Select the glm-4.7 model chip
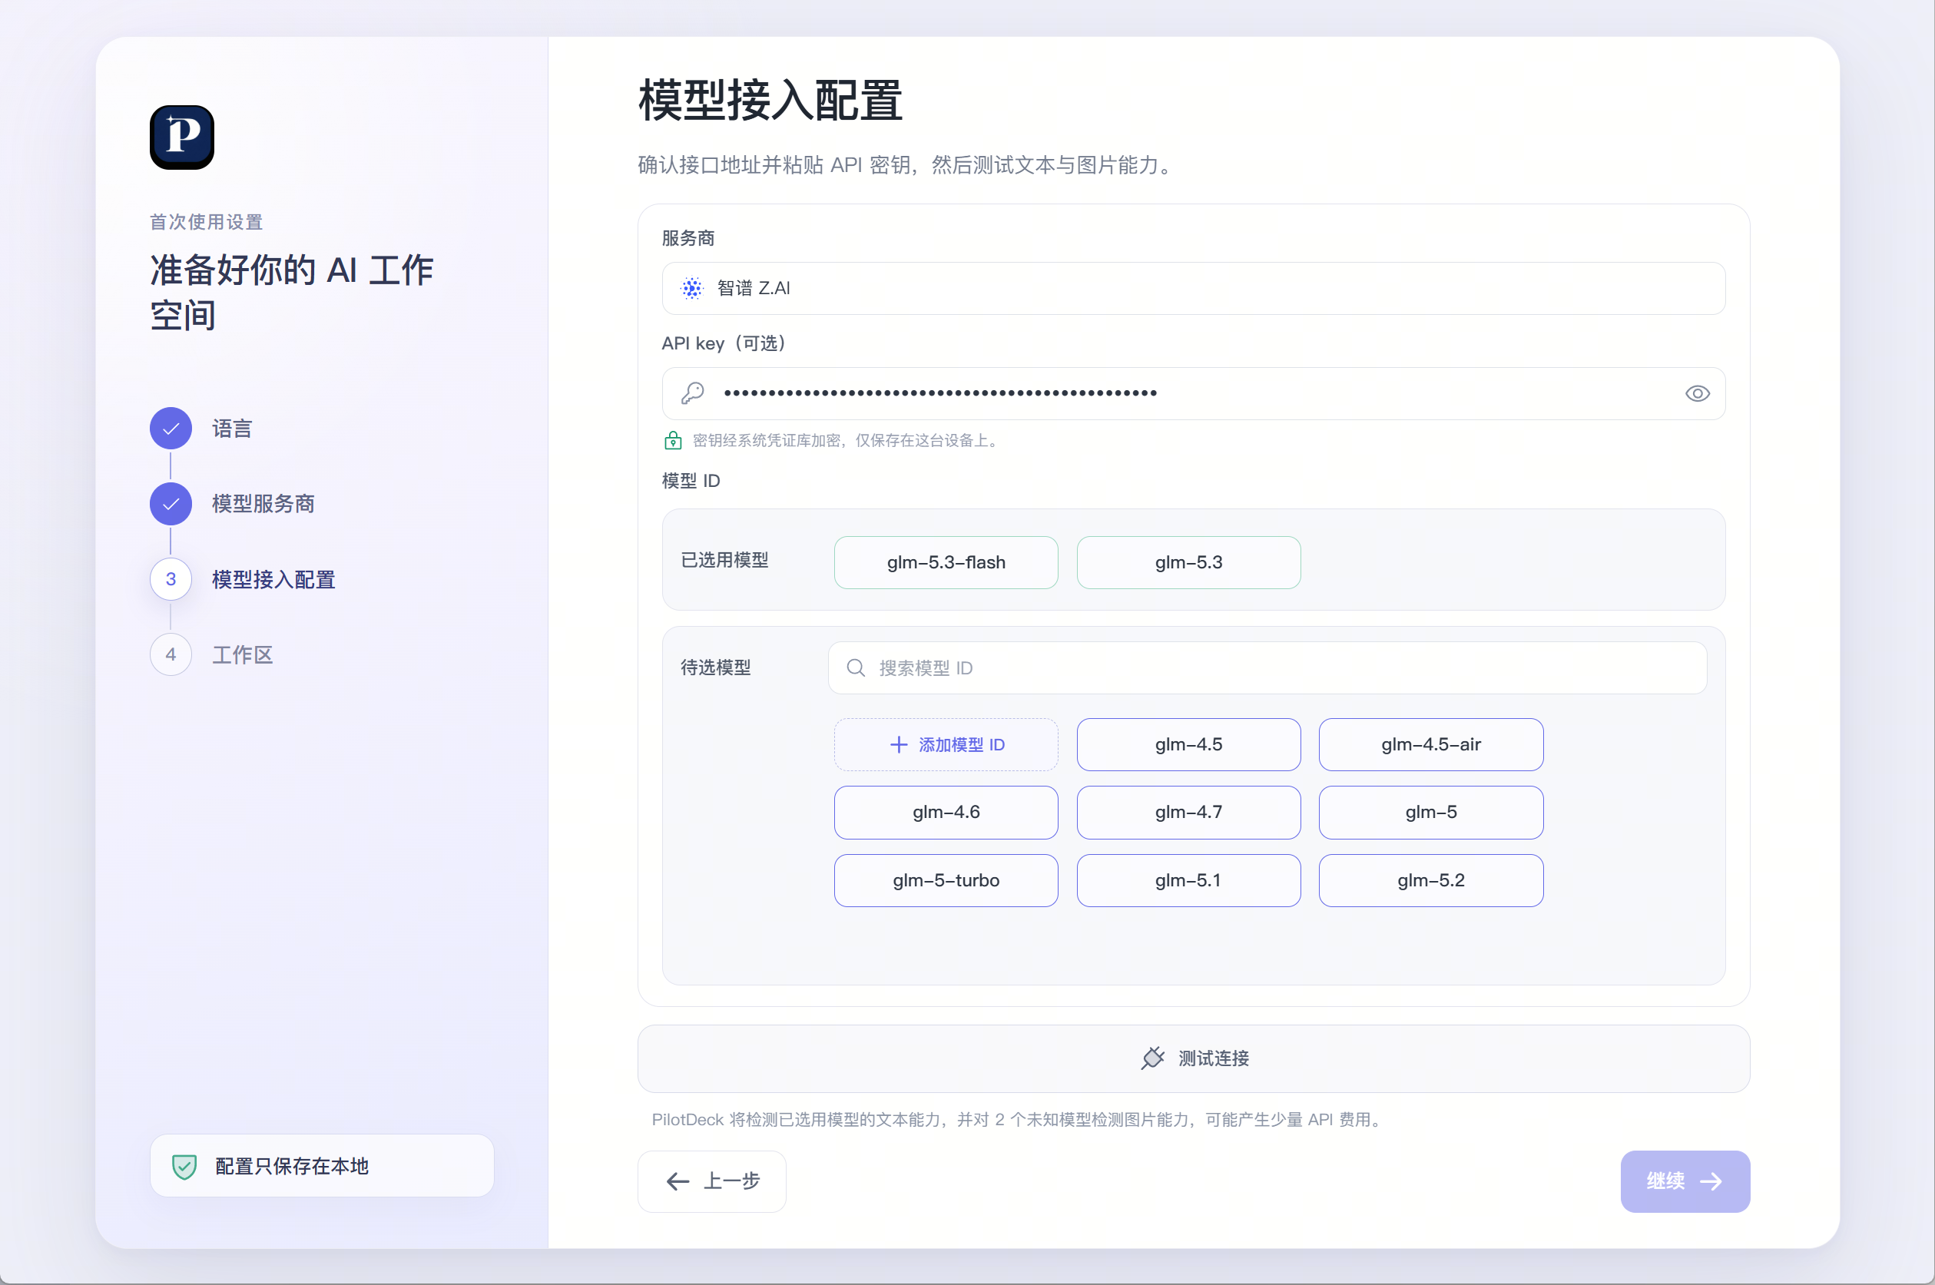The height and width of the screenshot is (1285, 1935). [1188, 813]
